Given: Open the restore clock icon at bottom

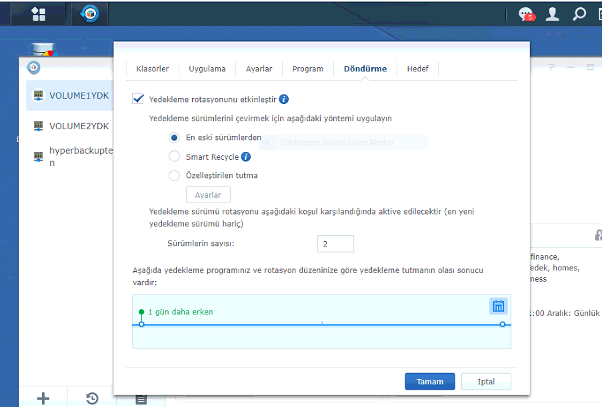Looking at the screenshot, I should [x=93, y=398].
